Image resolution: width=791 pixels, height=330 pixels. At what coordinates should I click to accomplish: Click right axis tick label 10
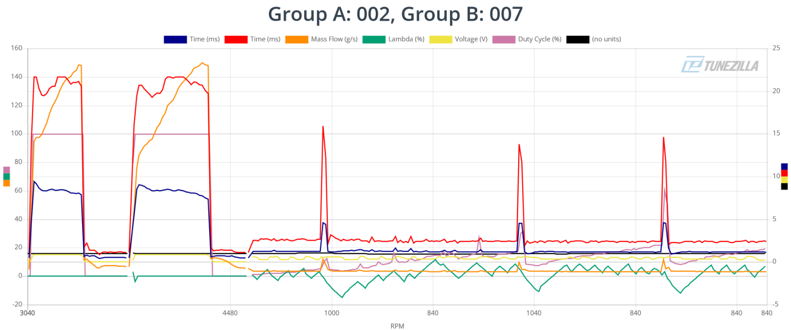tap(776, 176)
